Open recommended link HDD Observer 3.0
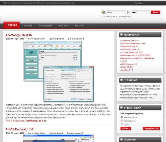 (x=129, y=64)
